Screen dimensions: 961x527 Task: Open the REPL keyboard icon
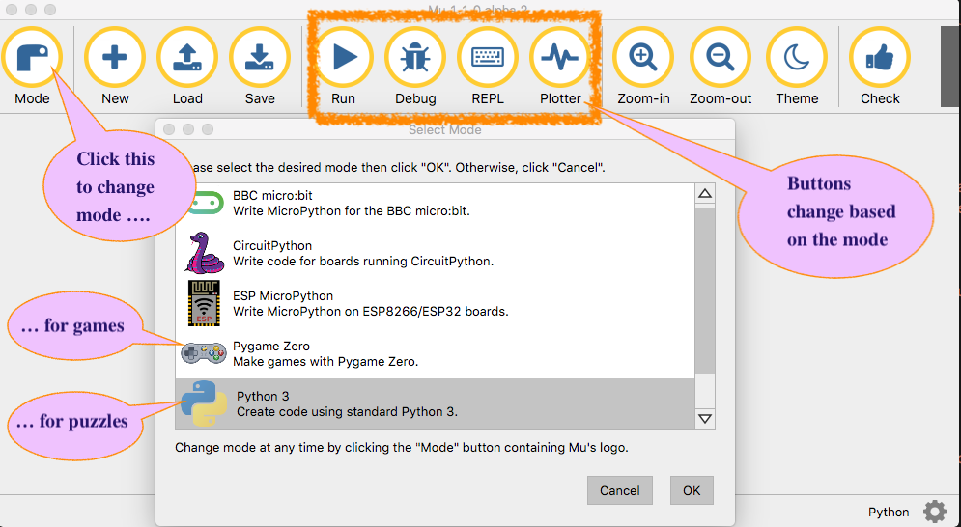click(x=488, y=58)
